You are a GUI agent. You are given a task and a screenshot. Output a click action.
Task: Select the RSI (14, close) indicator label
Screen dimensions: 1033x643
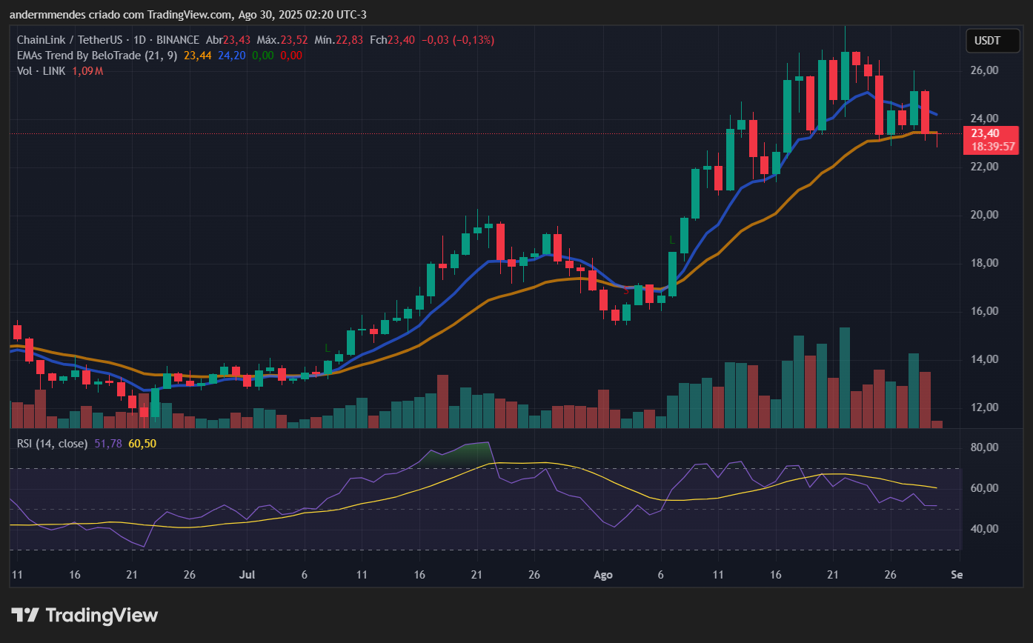[53, 444]
